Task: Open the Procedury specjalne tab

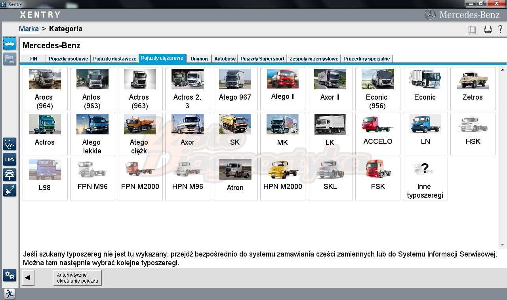Action: (367, 58)
